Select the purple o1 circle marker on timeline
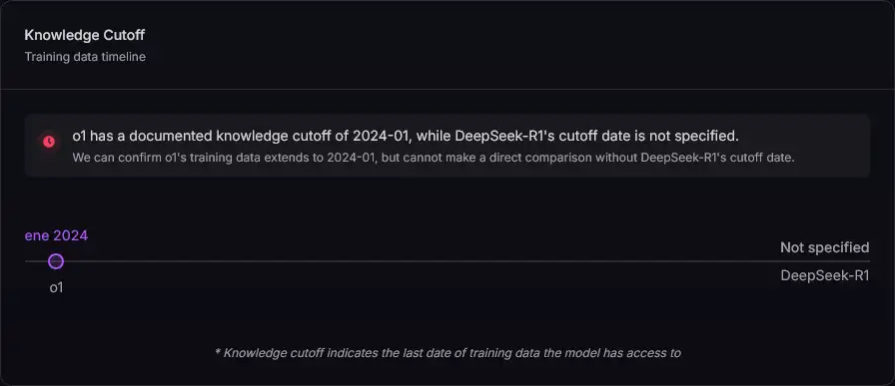Image resolution: width=895 pixels, height=386 pixels. point(55,261)
